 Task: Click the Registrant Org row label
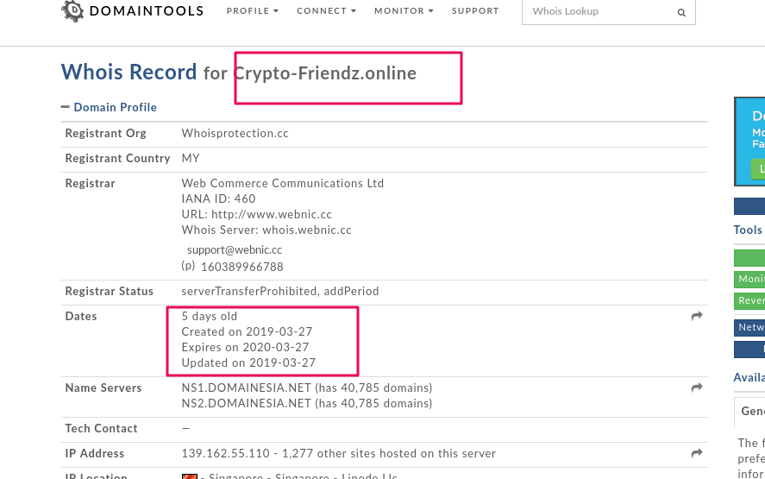pyautogui.click(x=106, y=133)
